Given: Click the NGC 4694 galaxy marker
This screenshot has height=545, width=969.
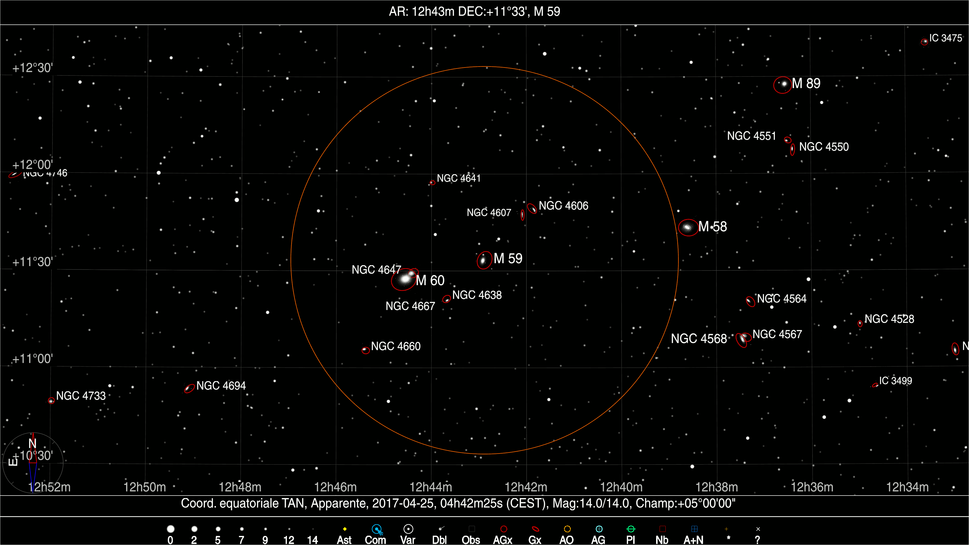Looking at the screenshot, I should click(189, 388).
